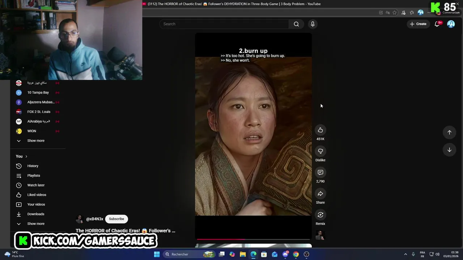The height and width of the screenshot is (260, 463).
Task: Dislike the current YouTube Short
Action: tap(320, 151)
